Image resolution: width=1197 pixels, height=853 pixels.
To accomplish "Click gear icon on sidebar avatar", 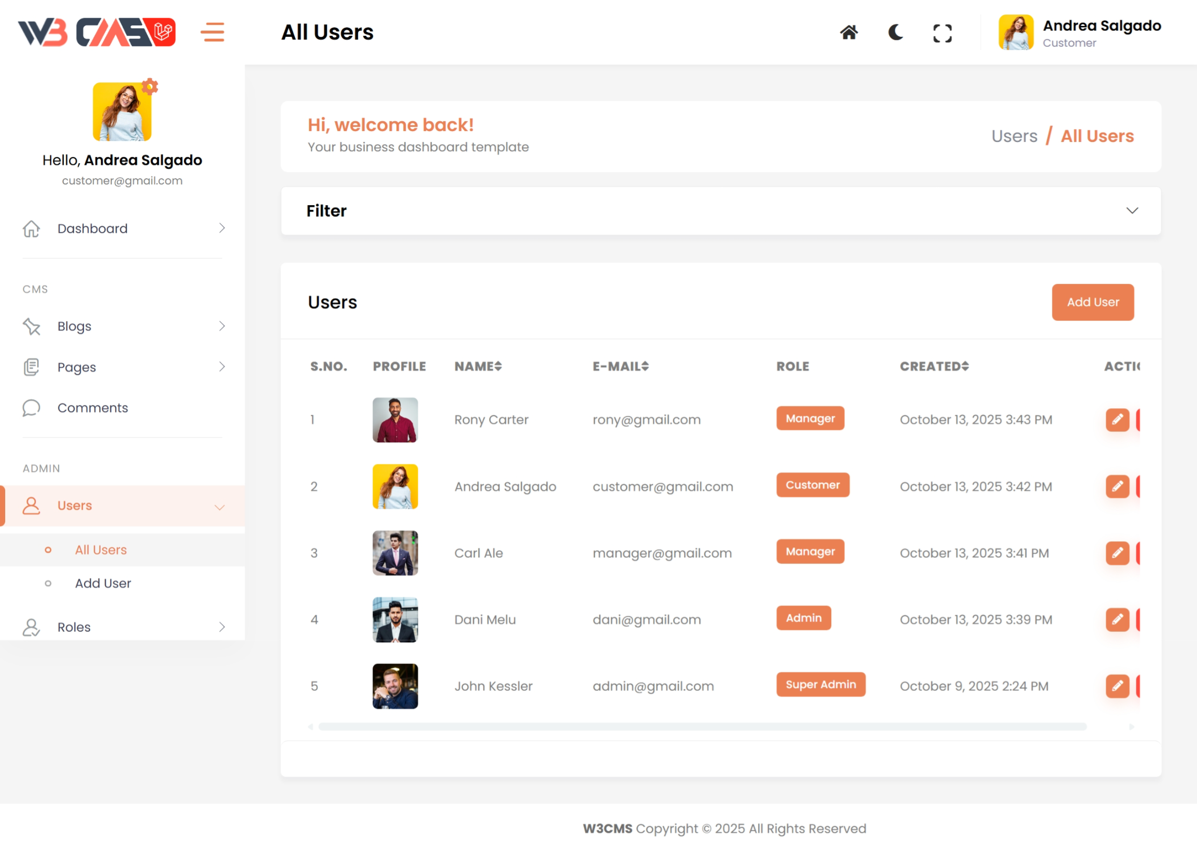I will [x=150, y=86].
